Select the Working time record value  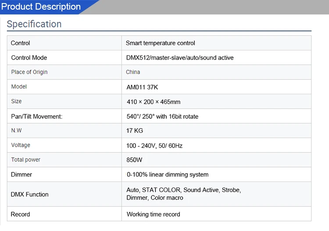[x=153, y=214]
